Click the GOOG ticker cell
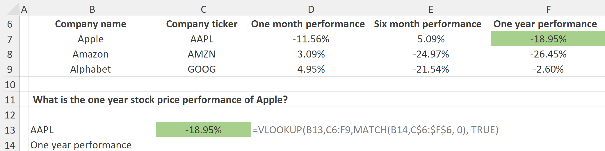 (x=202, y=69)
